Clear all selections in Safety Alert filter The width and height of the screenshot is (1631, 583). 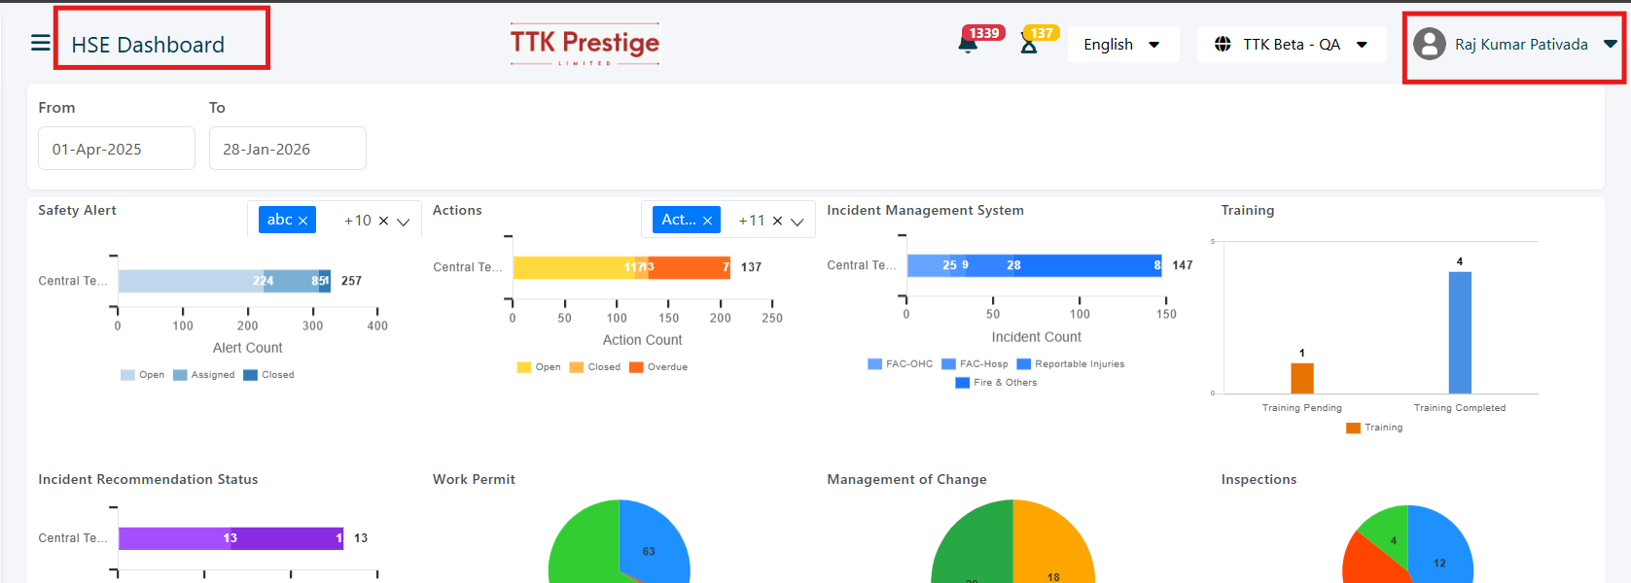383,221
